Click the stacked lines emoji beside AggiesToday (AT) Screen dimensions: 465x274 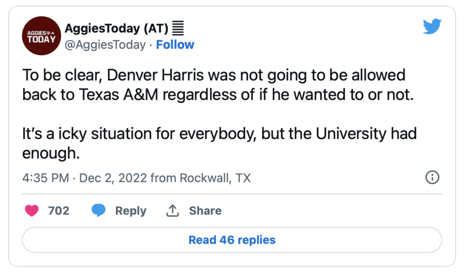pyautogui.click(x=178, y=29)
